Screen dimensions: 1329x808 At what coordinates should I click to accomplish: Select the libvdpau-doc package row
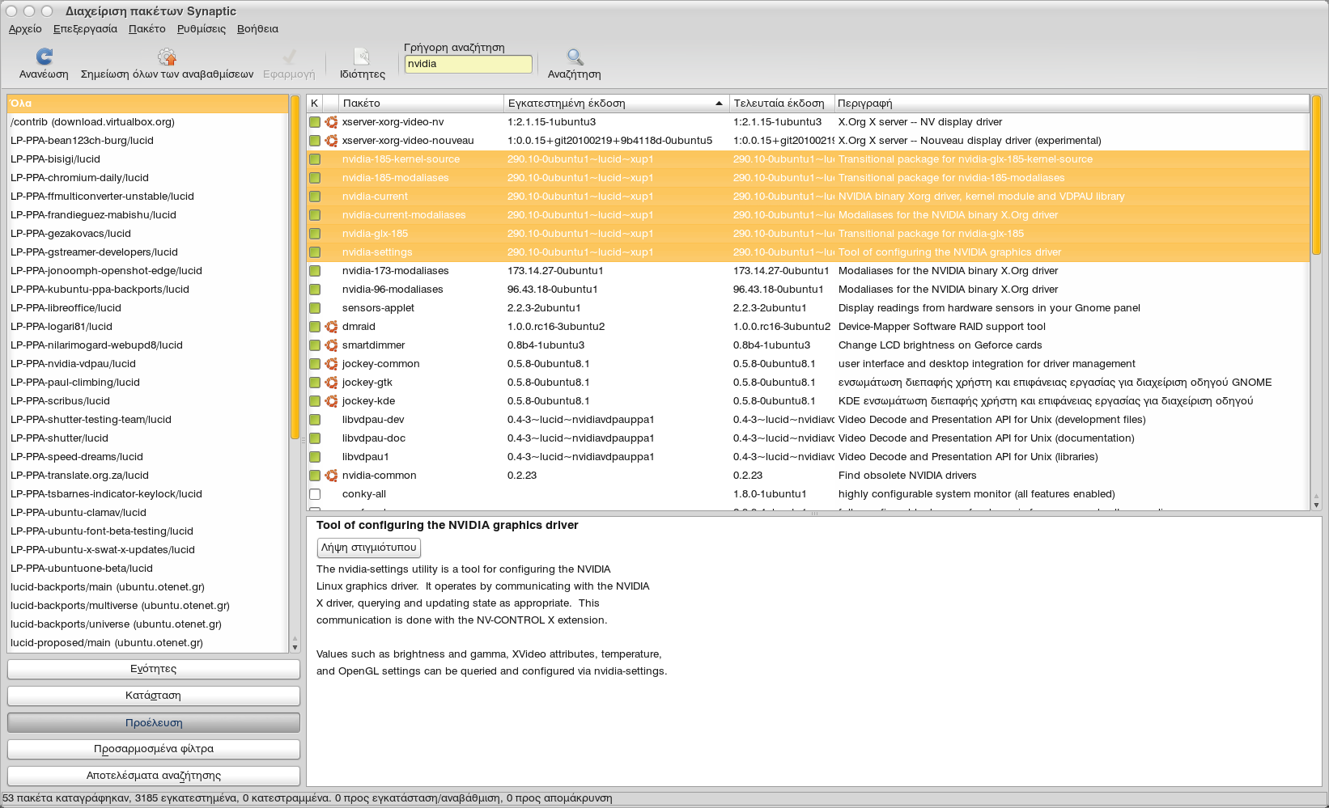(808, 438)
